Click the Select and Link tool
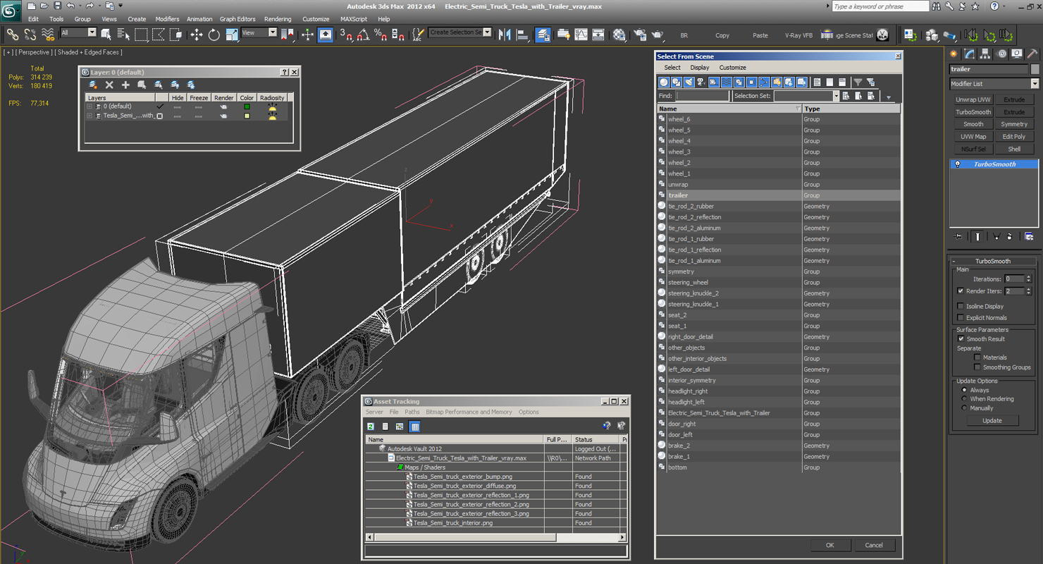Viewport: 1043px width, 564px height. click(13, 35)
